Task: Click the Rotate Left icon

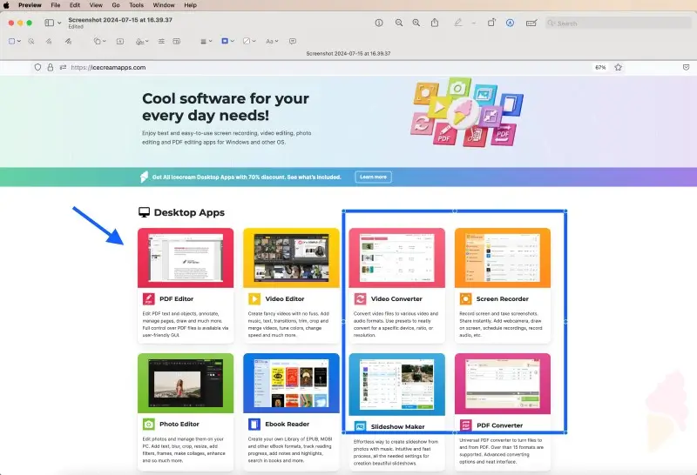Action: [x=491, y=23]
